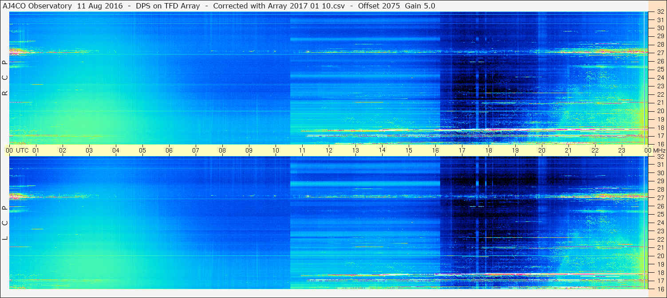This screenshot has height=298, width=667.
Task: Select the 27 MHz tick label in RCP panel
Action: [x=660, y=53]
